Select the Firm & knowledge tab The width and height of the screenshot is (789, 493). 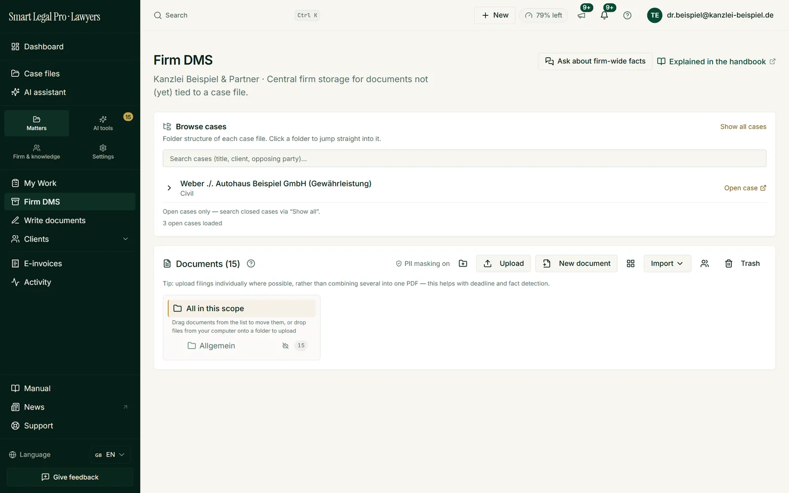coord(36,152)
